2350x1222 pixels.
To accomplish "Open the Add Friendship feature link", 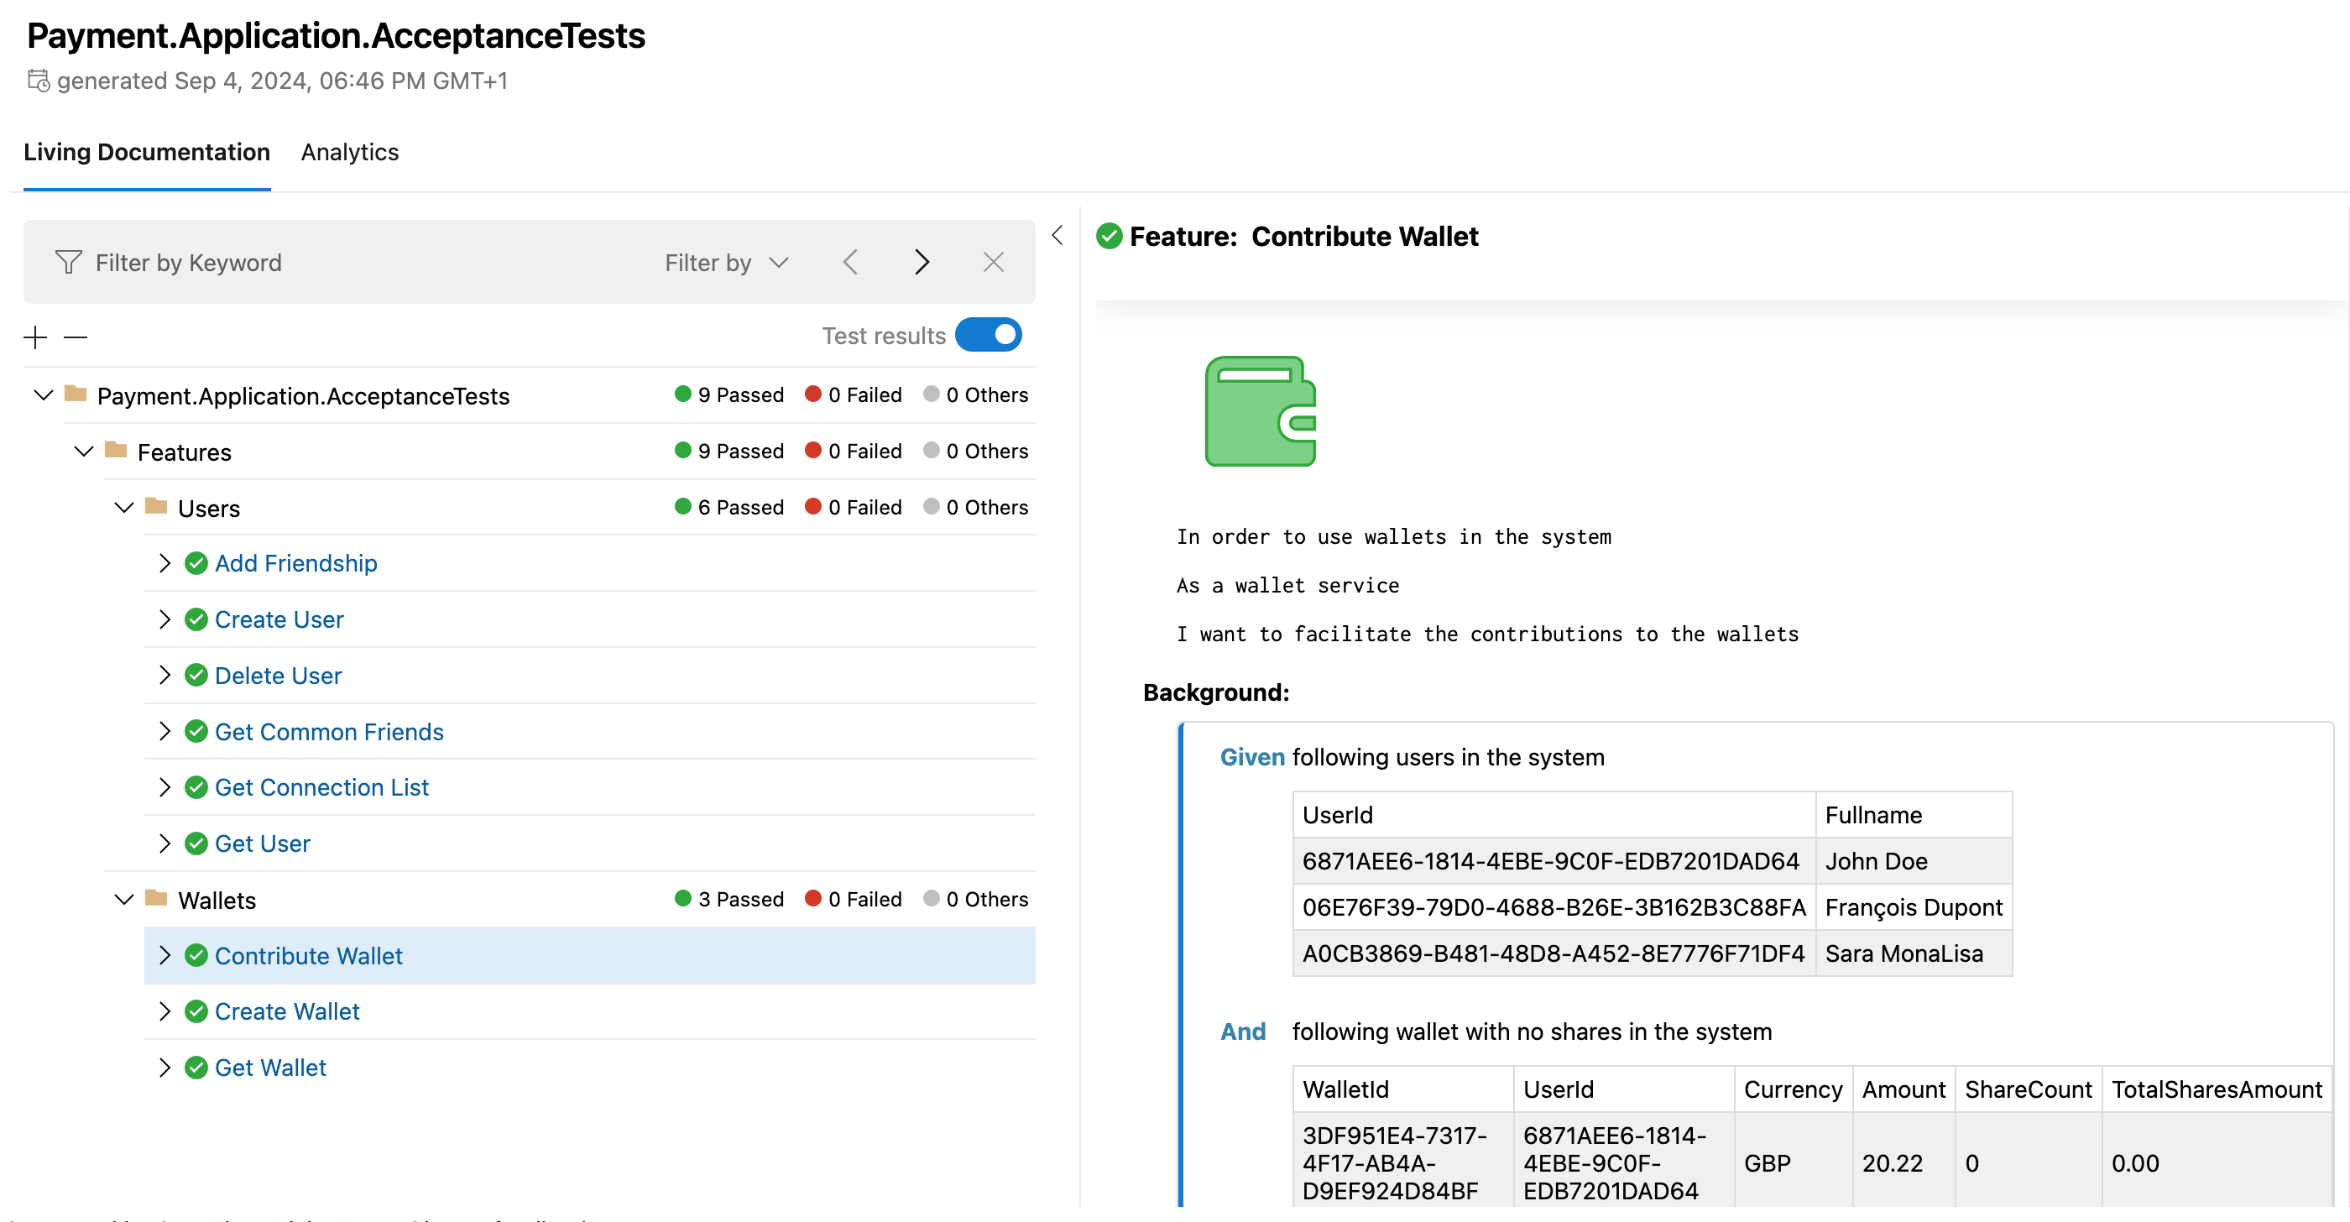I will (296, 563).
